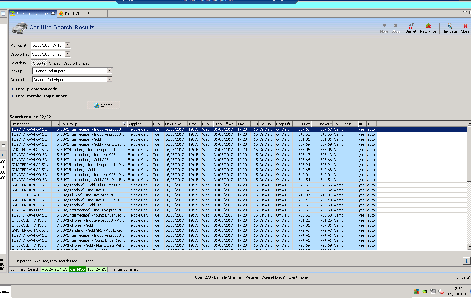Select the SUV(Full Size) - Gold row at 757.81

point(239,225)
